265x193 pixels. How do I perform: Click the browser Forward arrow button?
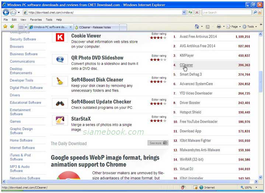13,12
